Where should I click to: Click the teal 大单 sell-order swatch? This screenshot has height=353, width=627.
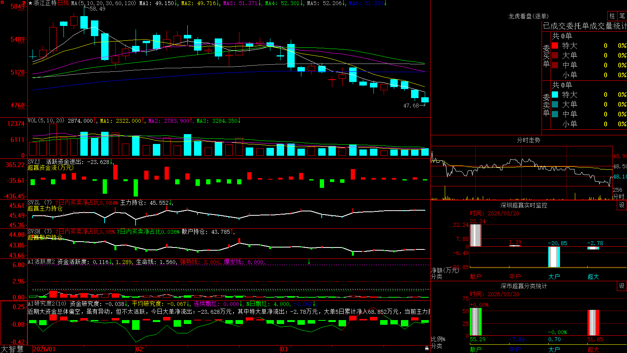pyautogui.click(x=555, y=104)
